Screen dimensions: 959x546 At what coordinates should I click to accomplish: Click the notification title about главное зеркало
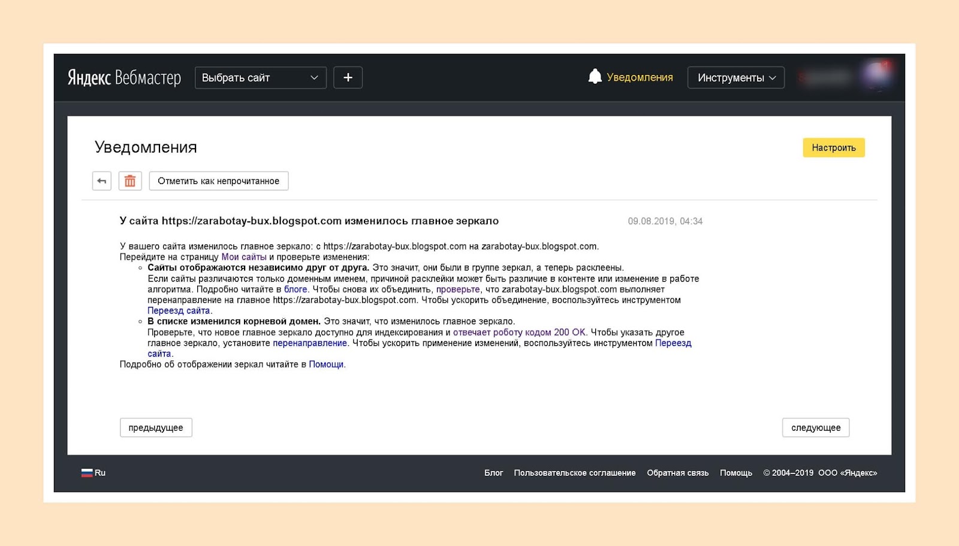(309, 221)
